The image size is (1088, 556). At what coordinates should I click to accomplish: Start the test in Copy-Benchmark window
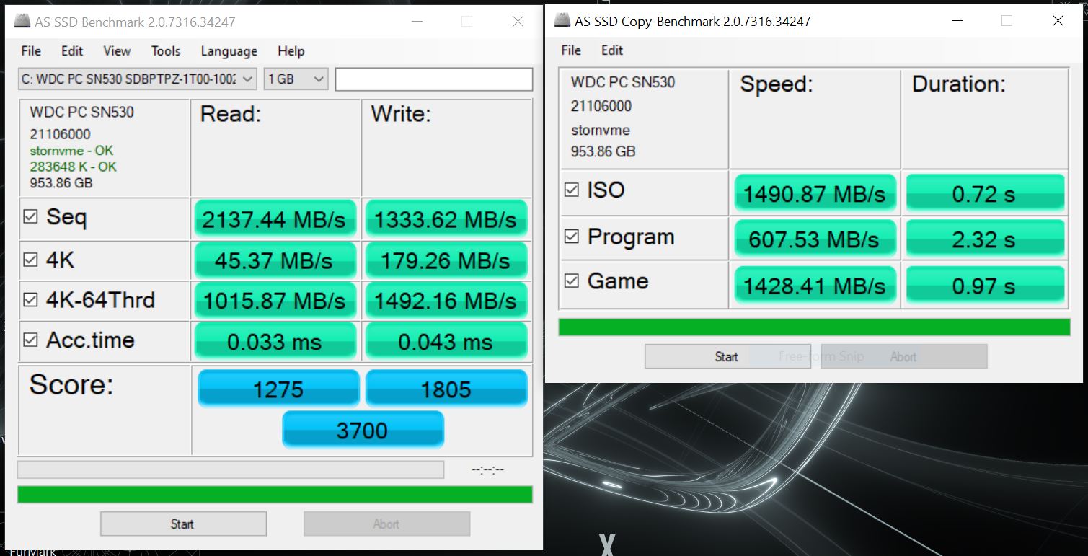727,356
